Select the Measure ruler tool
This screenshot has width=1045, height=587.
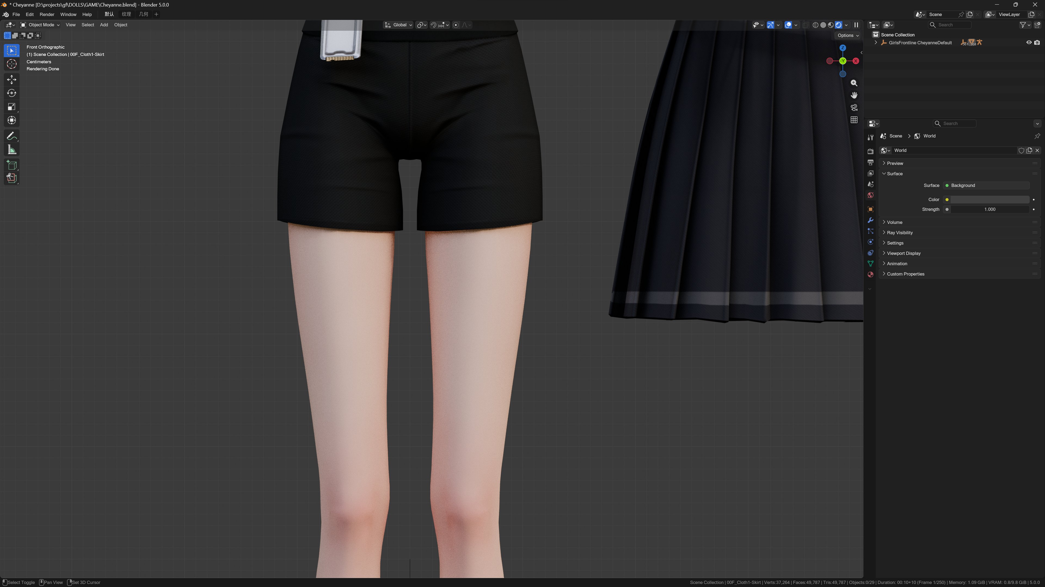(x=11, y=150)
